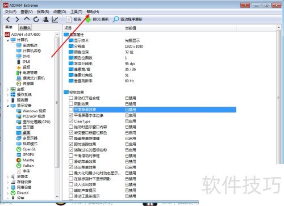Image resolution: width=284 pixels, height=206 pixels.
Task: Expand the 多媒体 tree node
Action: 7,177
